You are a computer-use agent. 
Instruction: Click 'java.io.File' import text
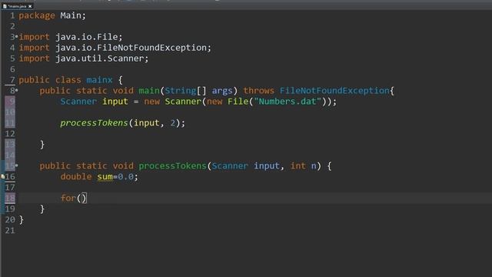[86, 37]
